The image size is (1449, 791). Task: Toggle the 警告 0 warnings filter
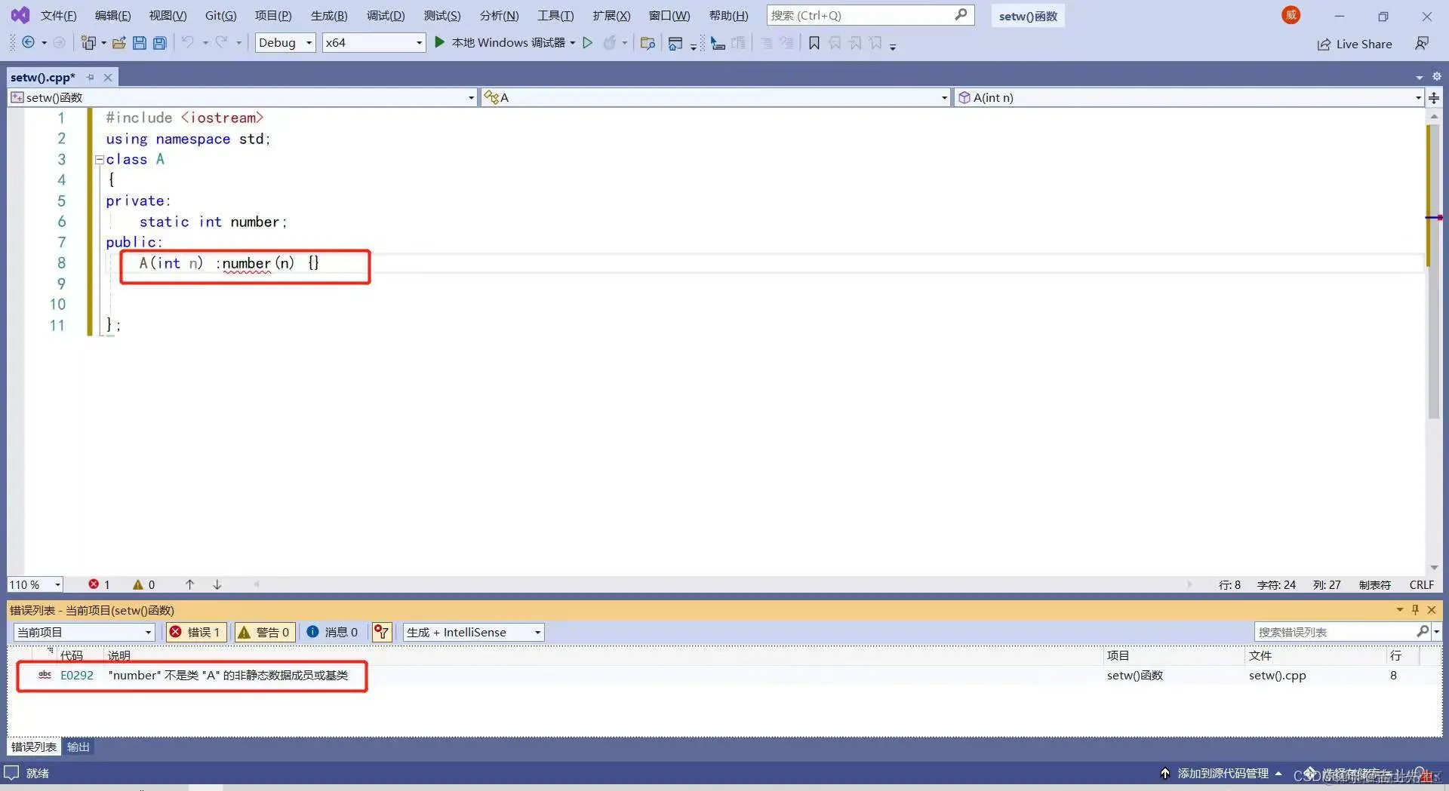(264, 632)
